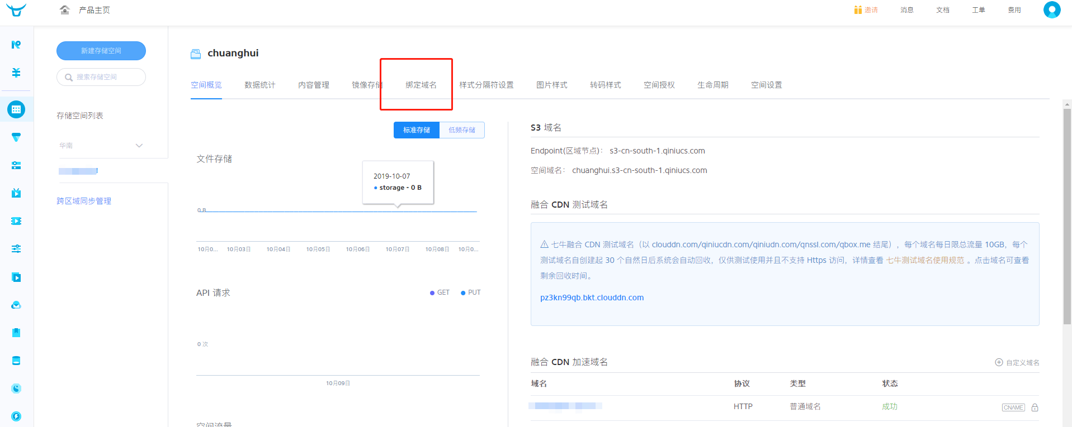This screenshot has width=1072, height=427.
Task: Open the 转码样式 tab
Action: [x=606, y=85]
